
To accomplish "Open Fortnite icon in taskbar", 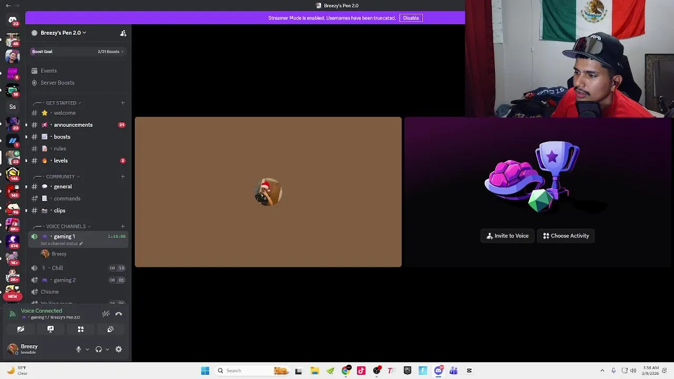I will [x=423, y=371].
